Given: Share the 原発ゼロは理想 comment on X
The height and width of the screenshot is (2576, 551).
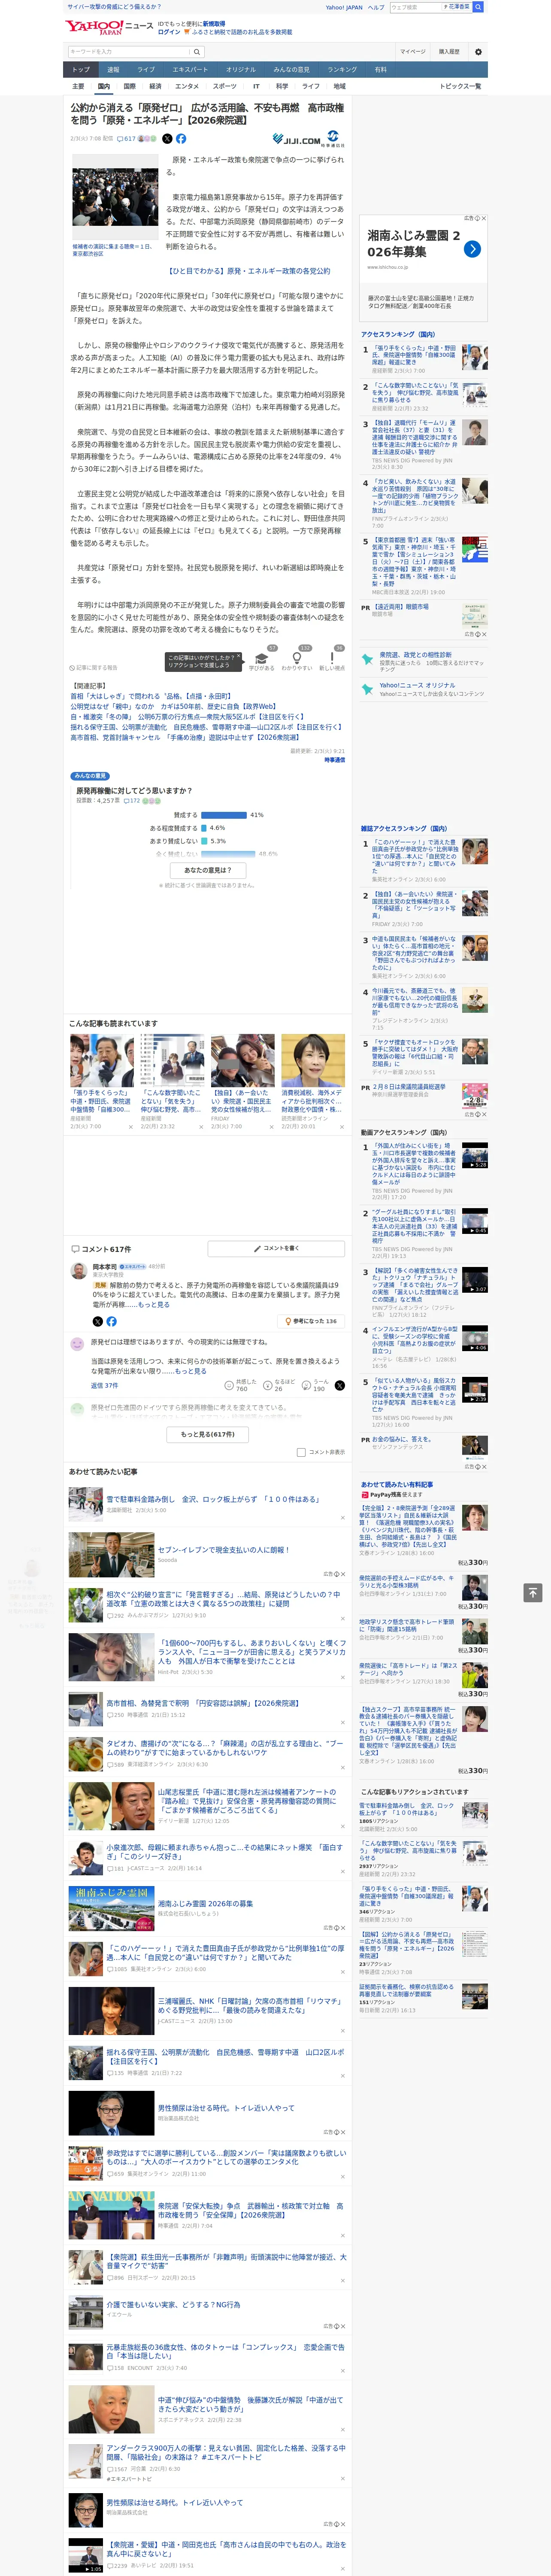Looking at the screenshot, I should [x=339, y=1385].
